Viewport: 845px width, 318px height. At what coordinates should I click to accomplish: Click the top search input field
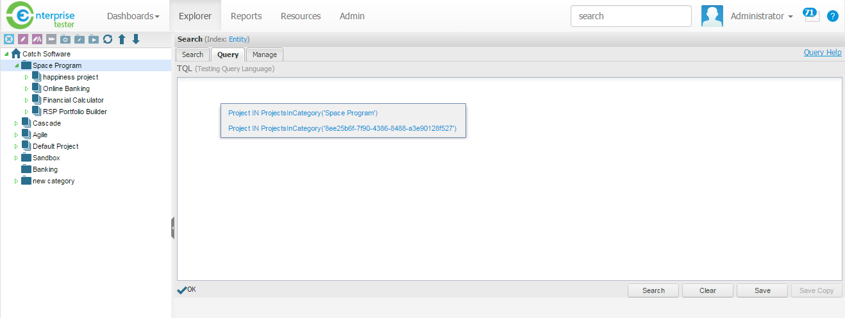pos(630,16)
